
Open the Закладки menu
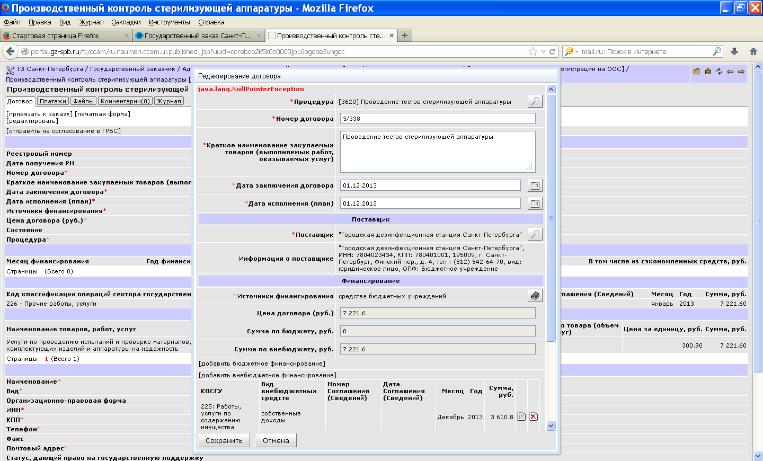pos(126,22)
